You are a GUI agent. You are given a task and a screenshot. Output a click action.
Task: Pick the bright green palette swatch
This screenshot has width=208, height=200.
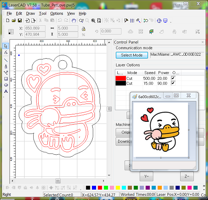(x=106, y=188)
